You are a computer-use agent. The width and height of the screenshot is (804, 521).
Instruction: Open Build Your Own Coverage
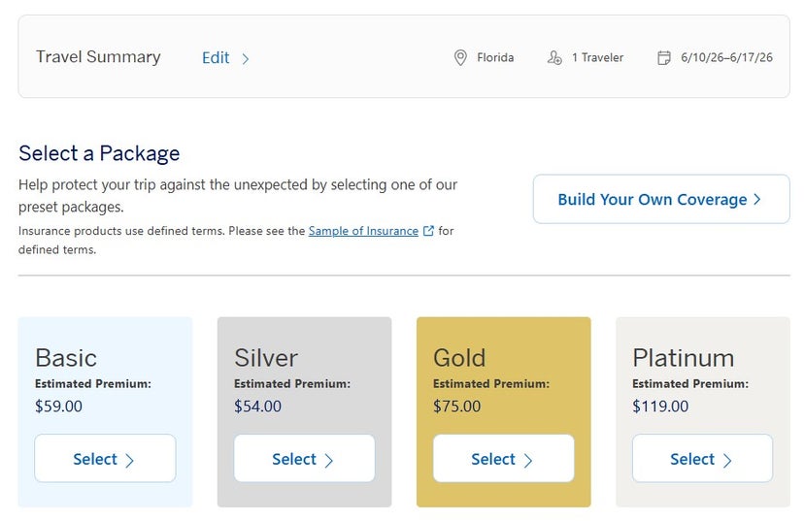point(660,200)
